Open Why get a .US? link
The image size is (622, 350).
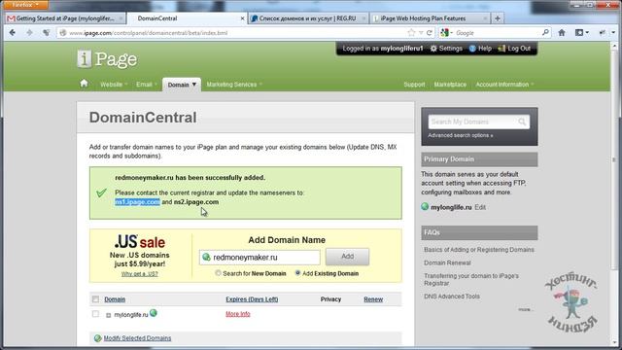[140, 274]
